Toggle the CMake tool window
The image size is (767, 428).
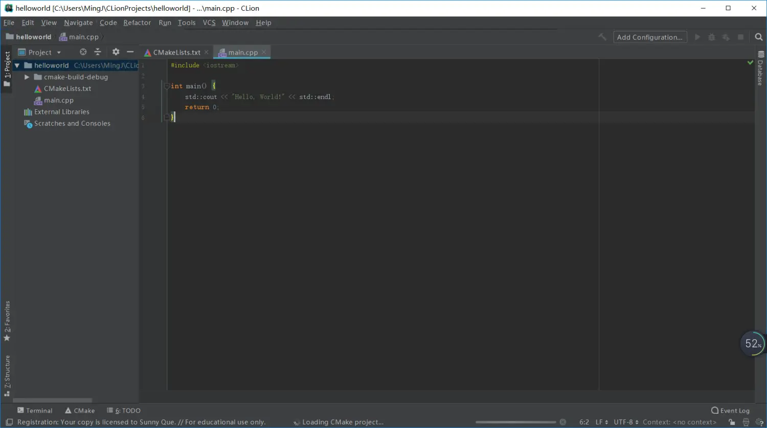click(x=80, y=411)
